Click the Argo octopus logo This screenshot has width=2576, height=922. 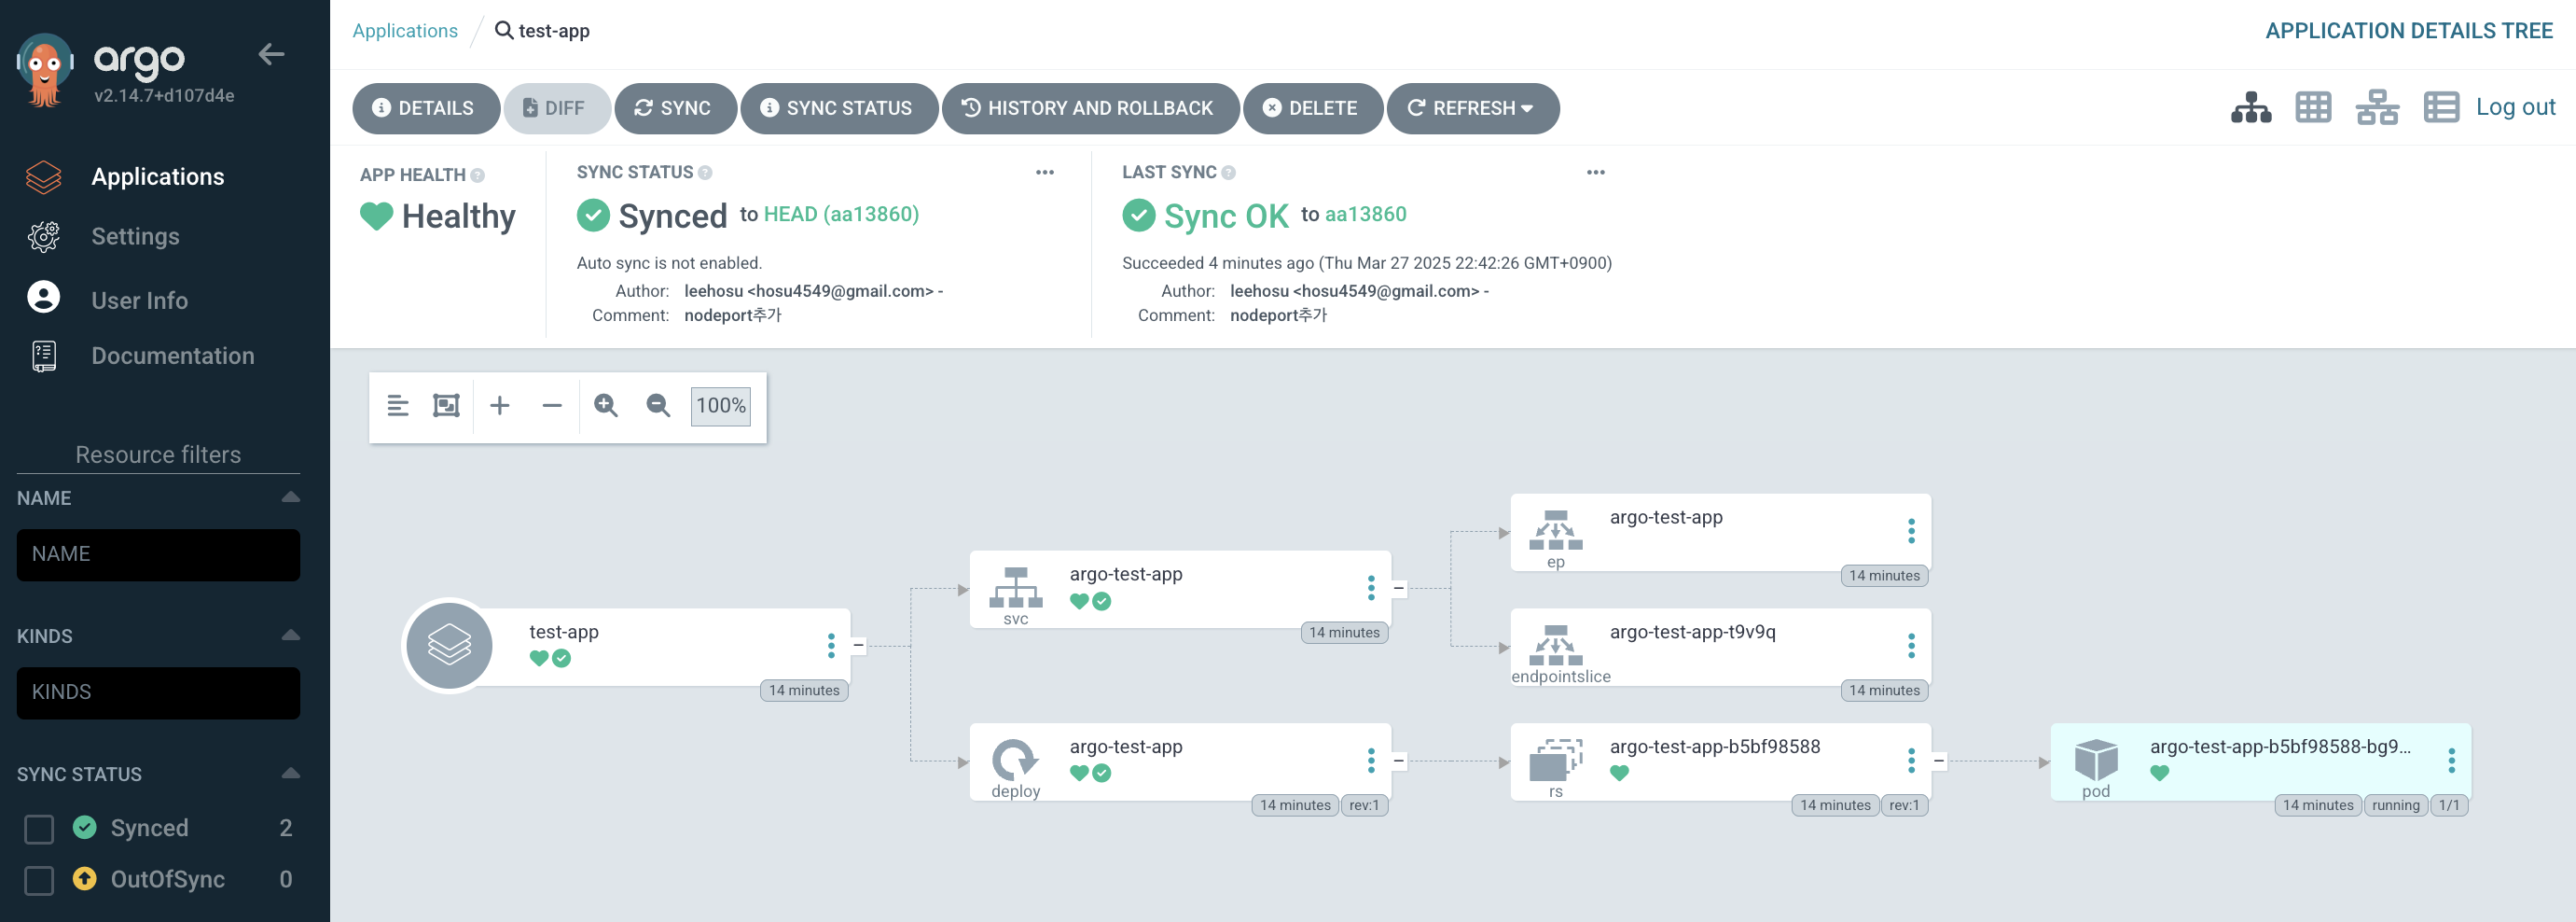coord(44,70)
